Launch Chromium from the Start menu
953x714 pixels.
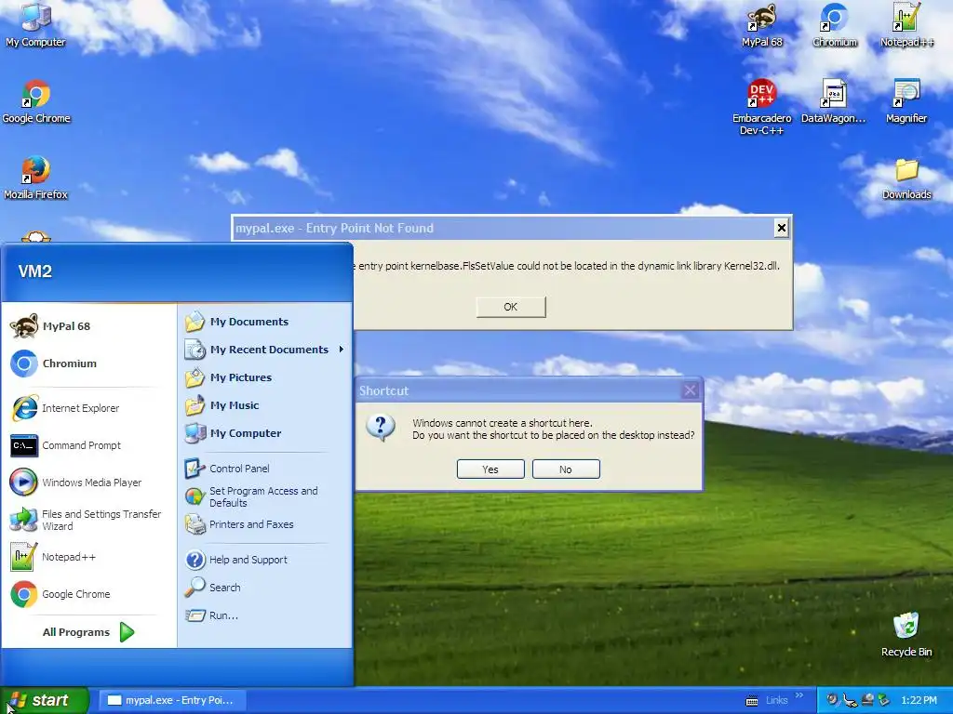pyautogui.click(x=88, y=364)
